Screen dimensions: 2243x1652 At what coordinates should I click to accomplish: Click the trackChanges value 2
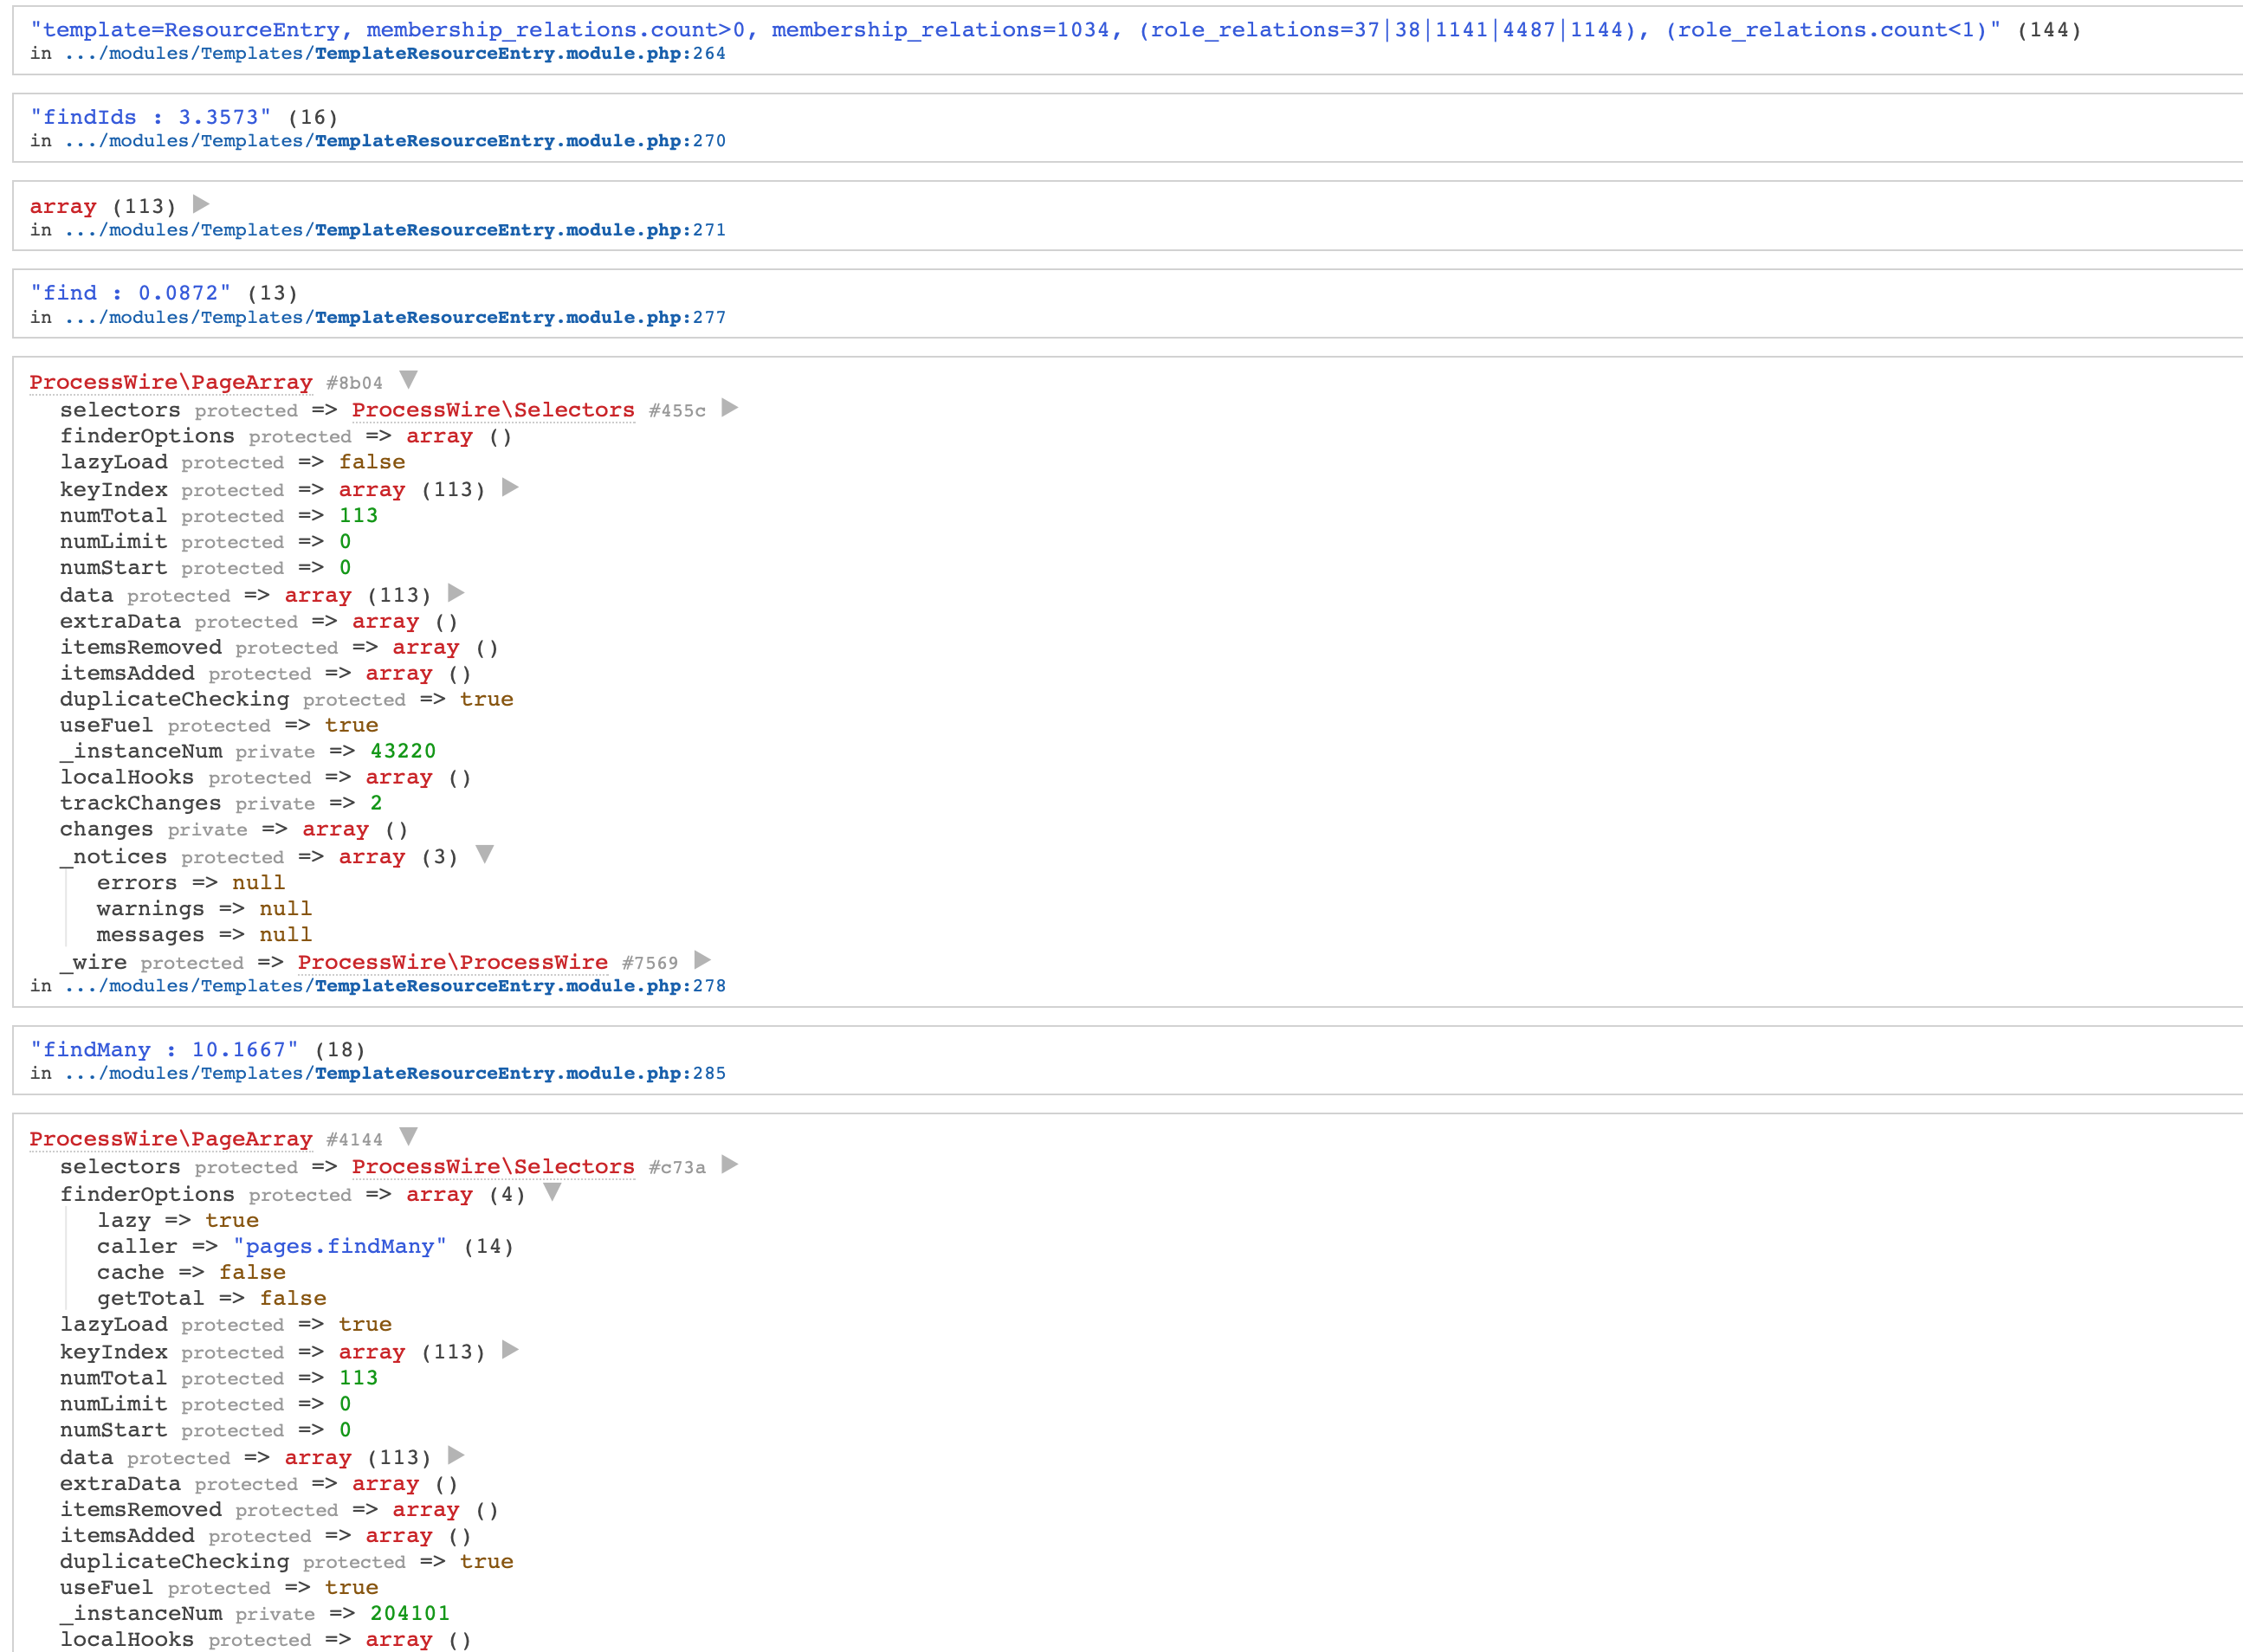pos(376,803)
